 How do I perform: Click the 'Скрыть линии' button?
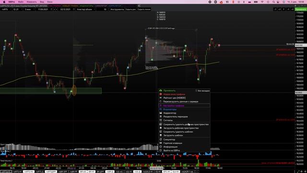pos(144,10)
